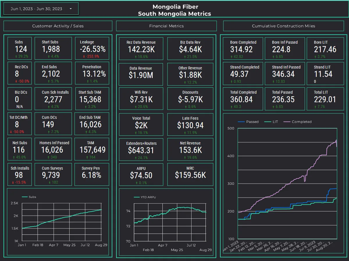Click the Cum Sch Installs 2,277 scorecard
The image size is (349, 261).
(x=53, y=99)
